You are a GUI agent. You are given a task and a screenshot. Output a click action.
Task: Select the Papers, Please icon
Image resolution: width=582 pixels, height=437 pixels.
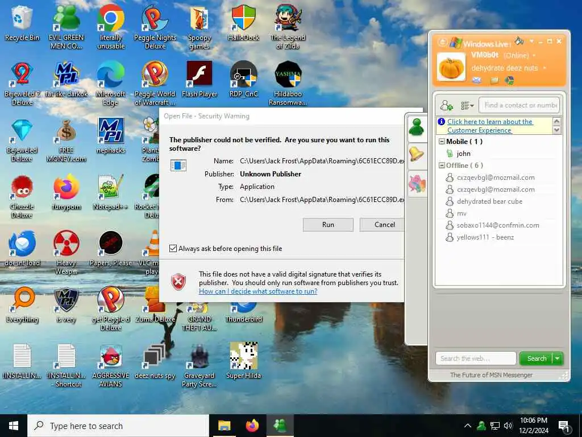[x=111, y=248]
